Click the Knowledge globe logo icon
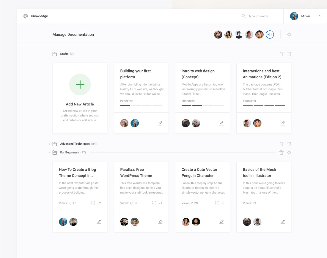This screenshot has height=258, width=327. click(x=25, y=16)
